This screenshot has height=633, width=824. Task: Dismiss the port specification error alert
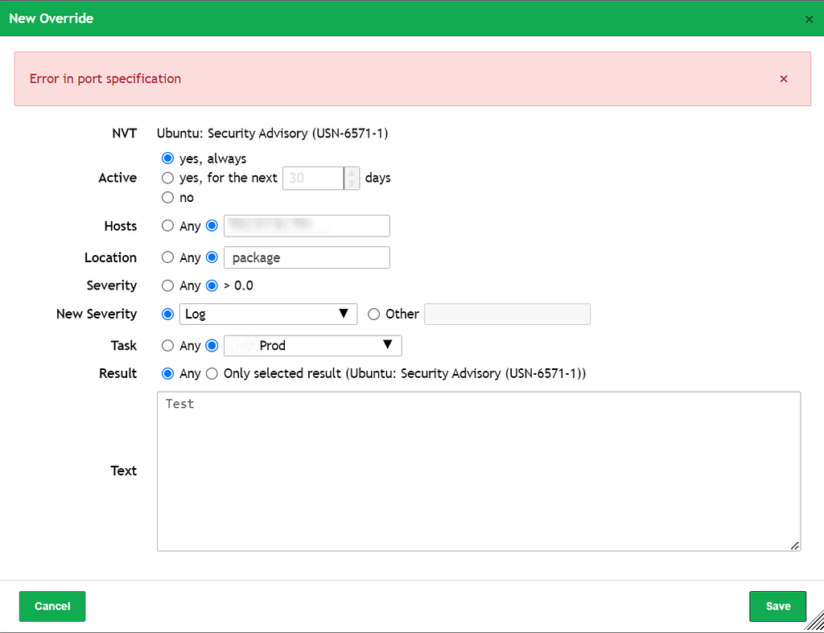(783, 79)
